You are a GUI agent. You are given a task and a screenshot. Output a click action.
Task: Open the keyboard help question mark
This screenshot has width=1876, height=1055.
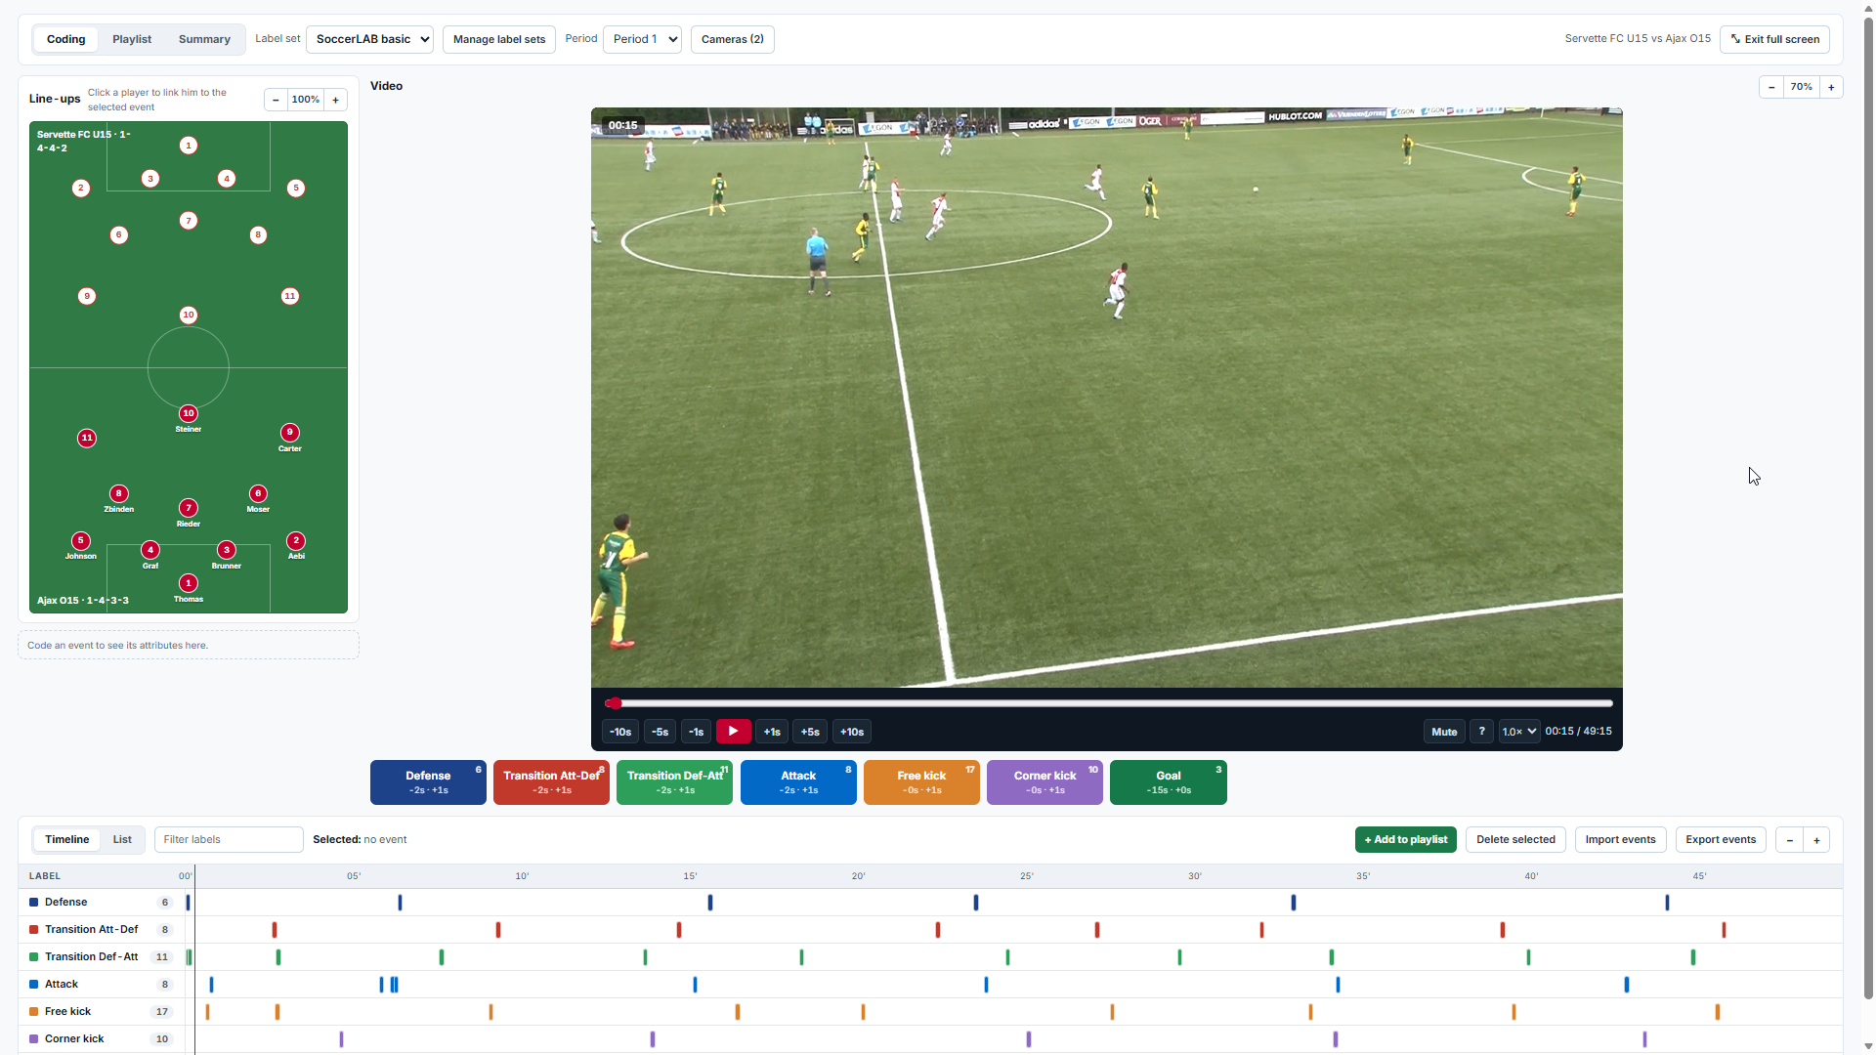pos(1481,732)
